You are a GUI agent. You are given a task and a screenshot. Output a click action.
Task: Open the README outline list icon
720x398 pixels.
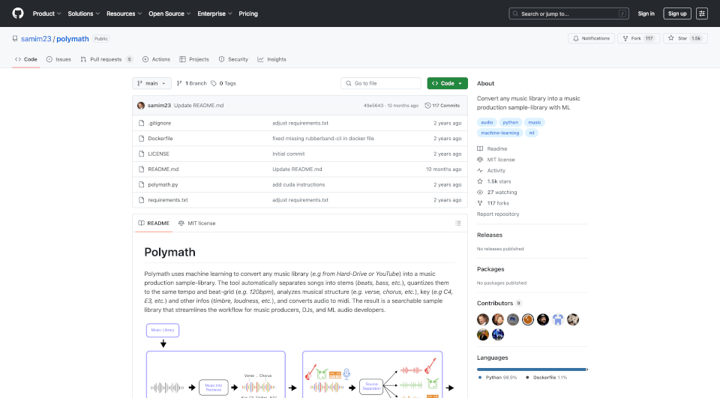[457, 223]
